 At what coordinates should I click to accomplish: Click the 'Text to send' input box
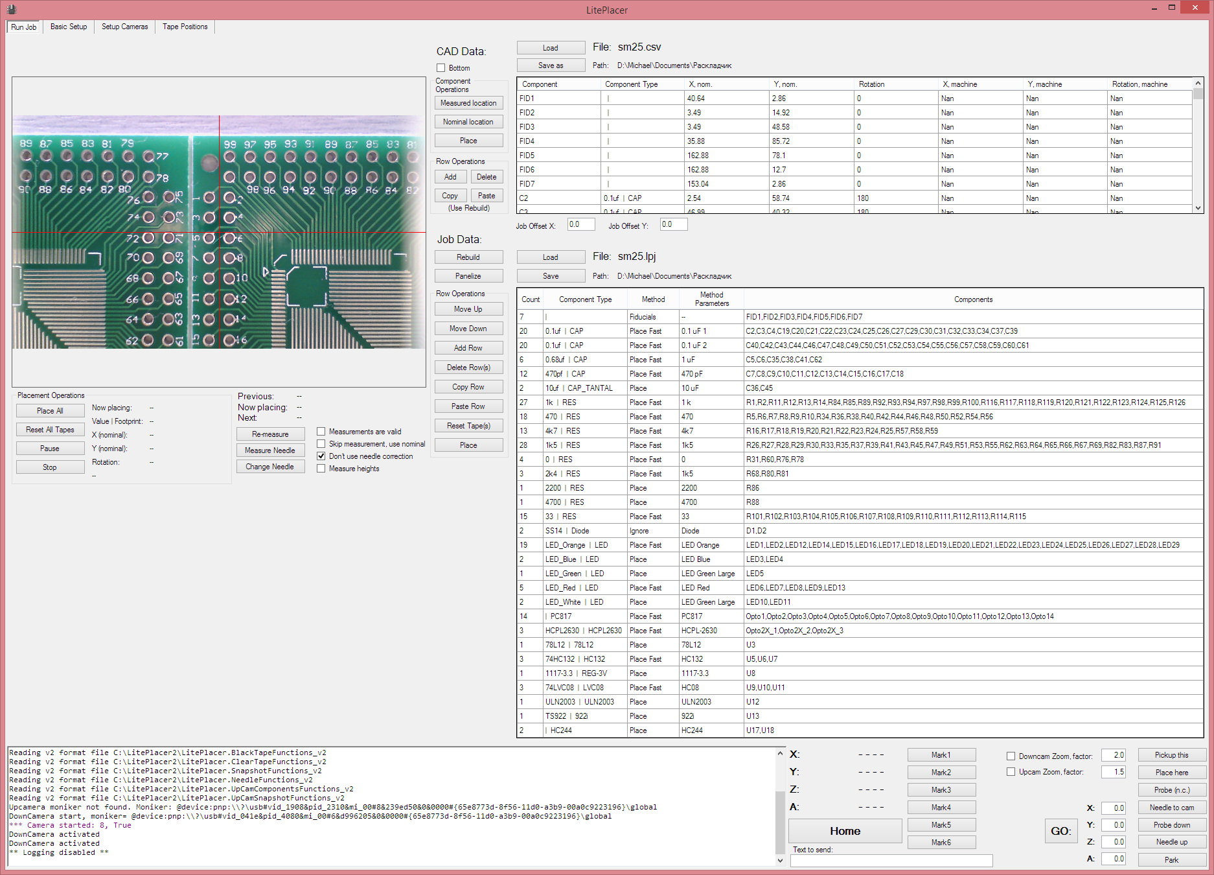pos(891,861)
